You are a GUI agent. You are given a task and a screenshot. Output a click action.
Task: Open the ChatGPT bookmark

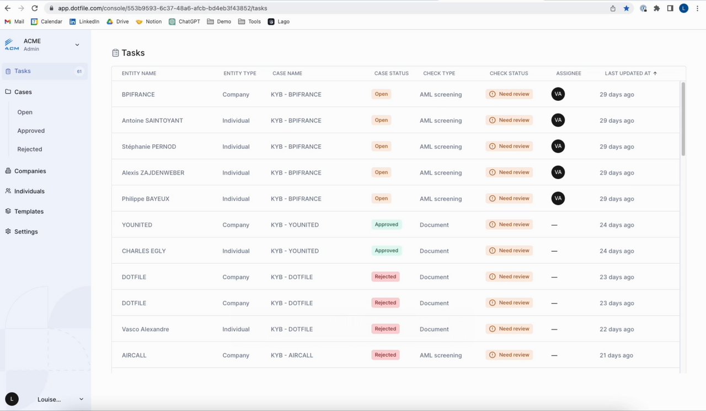184,21
